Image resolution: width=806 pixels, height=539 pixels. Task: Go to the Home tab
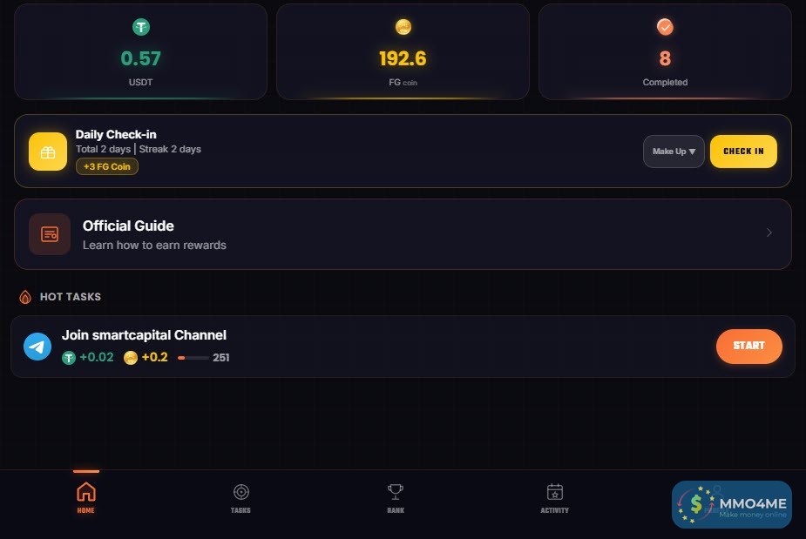pyautogui.click(x=85, y=498)
